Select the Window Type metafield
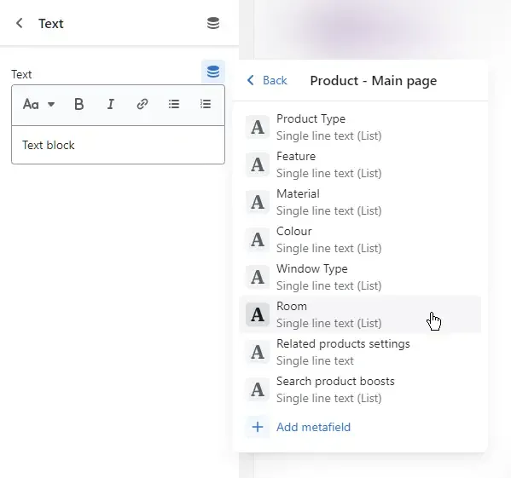The image size is (511, 478). (x=360, y=277)
